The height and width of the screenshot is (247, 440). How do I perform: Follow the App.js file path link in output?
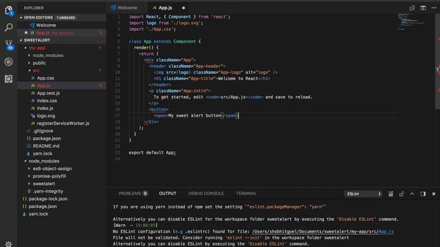[x=322, y=232]
